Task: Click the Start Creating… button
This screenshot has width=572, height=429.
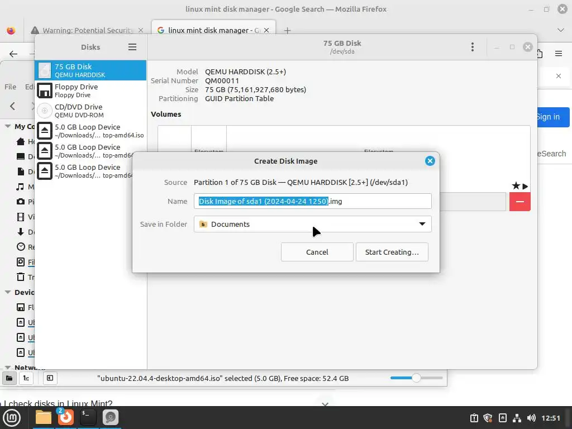Action: [x=392, y=252]
